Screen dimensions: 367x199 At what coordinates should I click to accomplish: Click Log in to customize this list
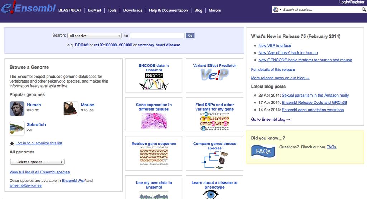39,143
